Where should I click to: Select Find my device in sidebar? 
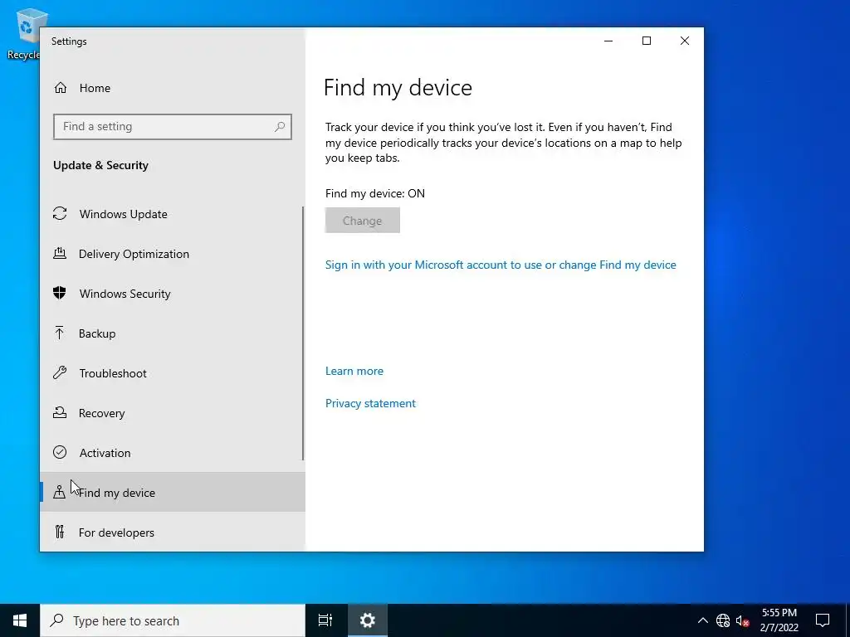point(173,493)
